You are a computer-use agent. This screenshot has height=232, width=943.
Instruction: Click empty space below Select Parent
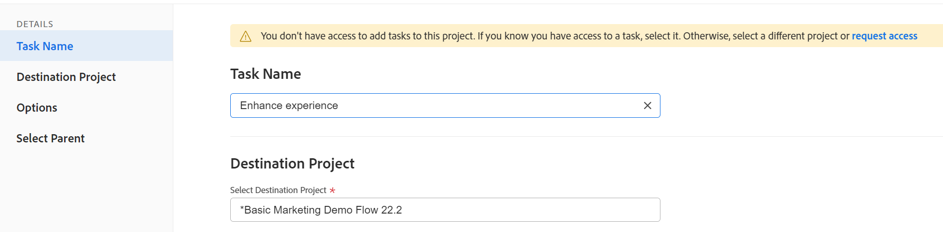click(x=86, y=189)
